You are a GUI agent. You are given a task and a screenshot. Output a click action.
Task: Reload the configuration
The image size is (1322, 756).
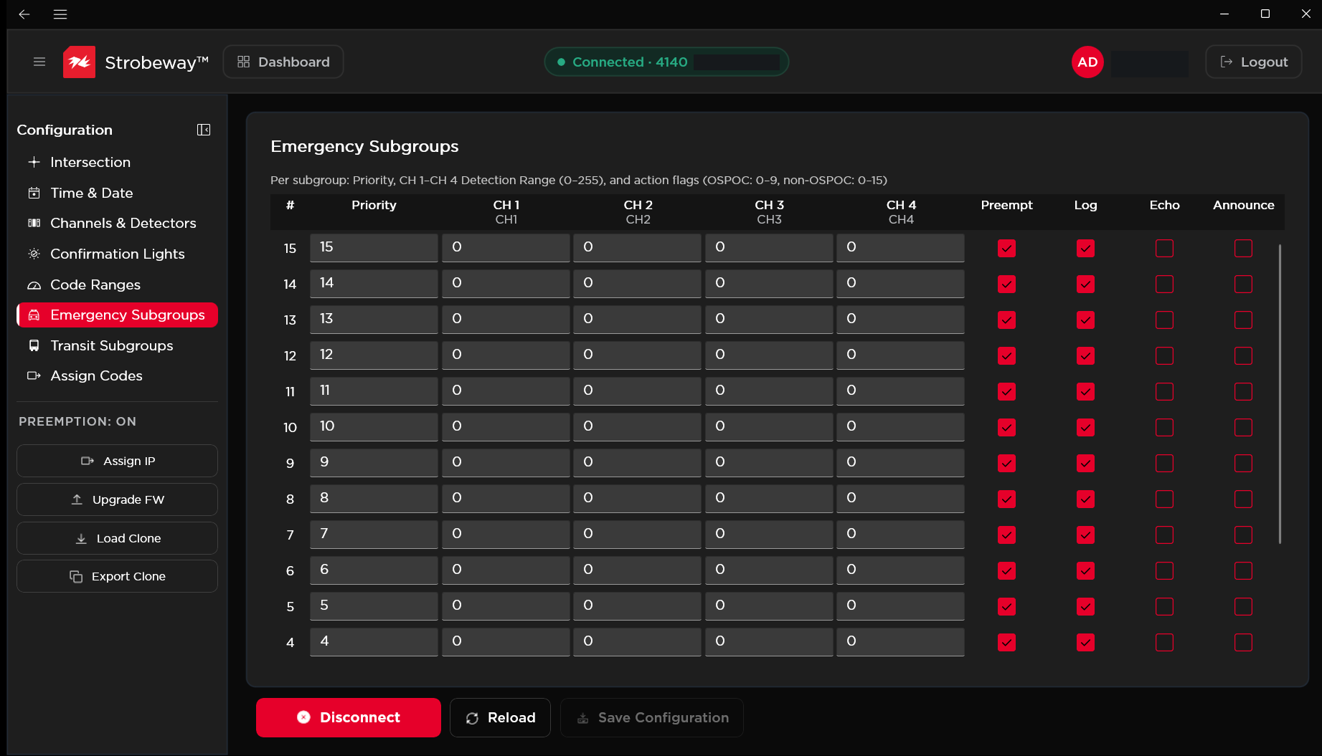tap(500, 717)
